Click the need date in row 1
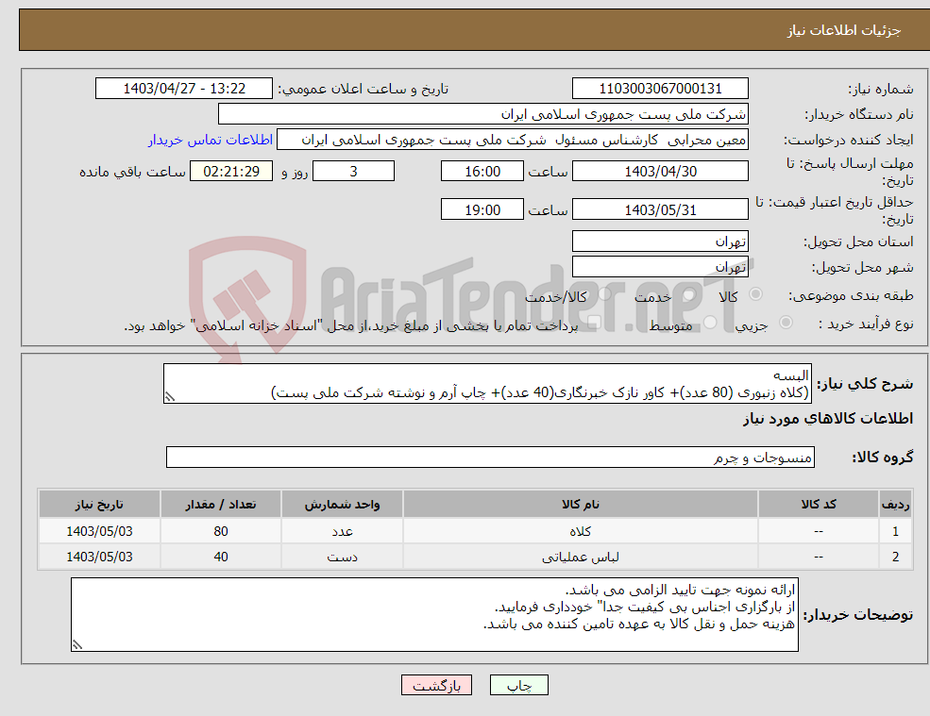Screen dimensions: 930x716 coord(100,531)
